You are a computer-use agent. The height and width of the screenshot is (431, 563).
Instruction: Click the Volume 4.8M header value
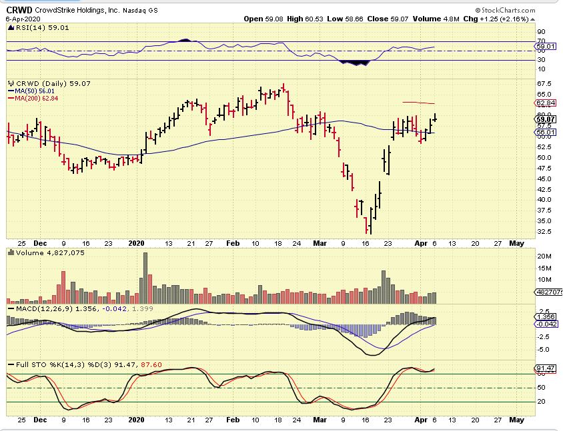click(436, 19)
